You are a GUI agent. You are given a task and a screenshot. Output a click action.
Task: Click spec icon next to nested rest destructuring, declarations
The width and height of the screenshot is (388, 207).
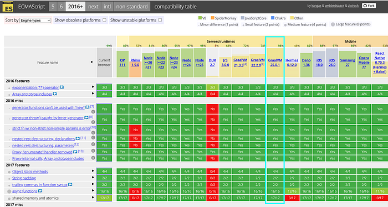coord(78,138)
